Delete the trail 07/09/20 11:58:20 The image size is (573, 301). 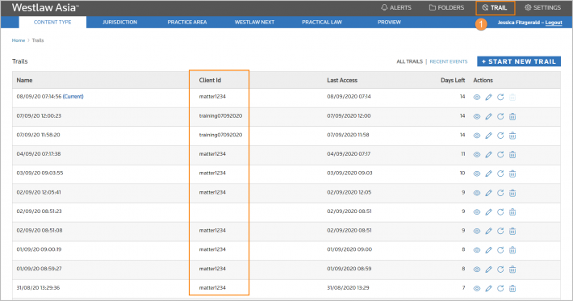tap(512, 136)
